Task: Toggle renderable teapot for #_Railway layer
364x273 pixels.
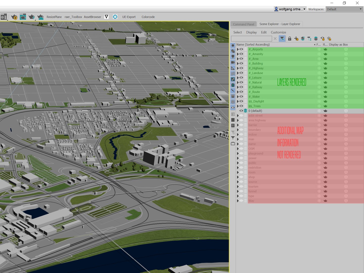Action: tap(325, 87)
